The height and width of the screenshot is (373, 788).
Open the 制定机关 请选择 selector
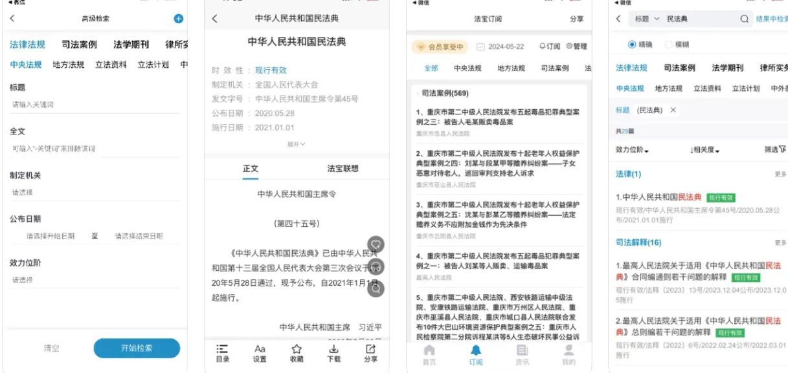click(x=95, y=192)
